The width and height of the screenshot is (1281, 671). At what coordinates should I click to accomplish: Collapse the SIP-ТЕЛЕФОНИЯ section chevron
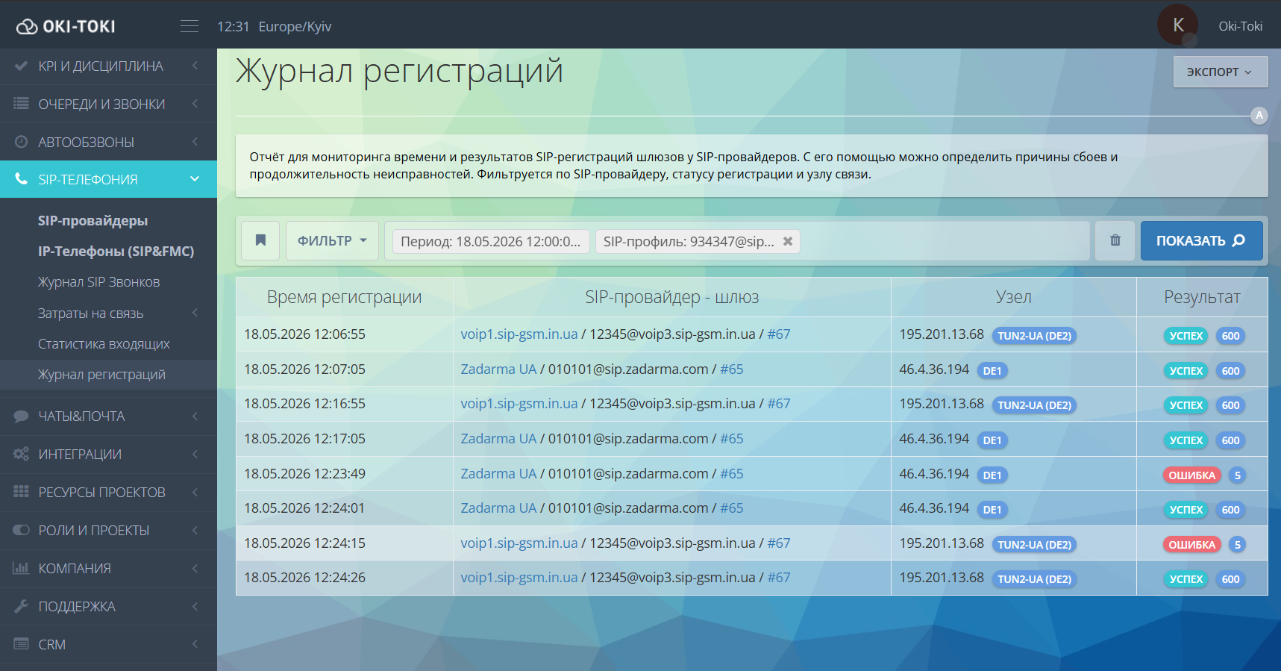click(x=195, y=179)
